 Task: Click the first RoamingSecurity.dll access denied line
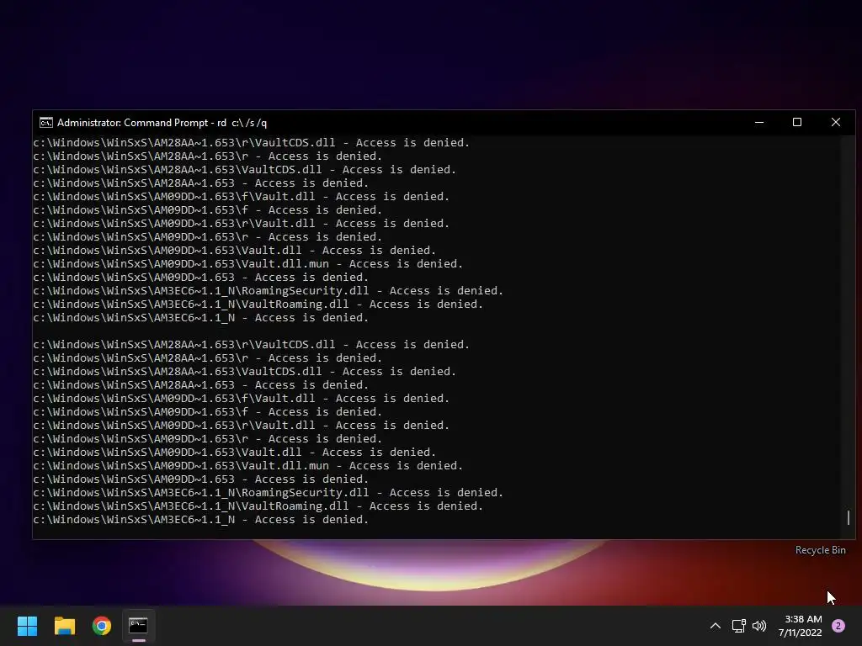[x=269, y=290]
